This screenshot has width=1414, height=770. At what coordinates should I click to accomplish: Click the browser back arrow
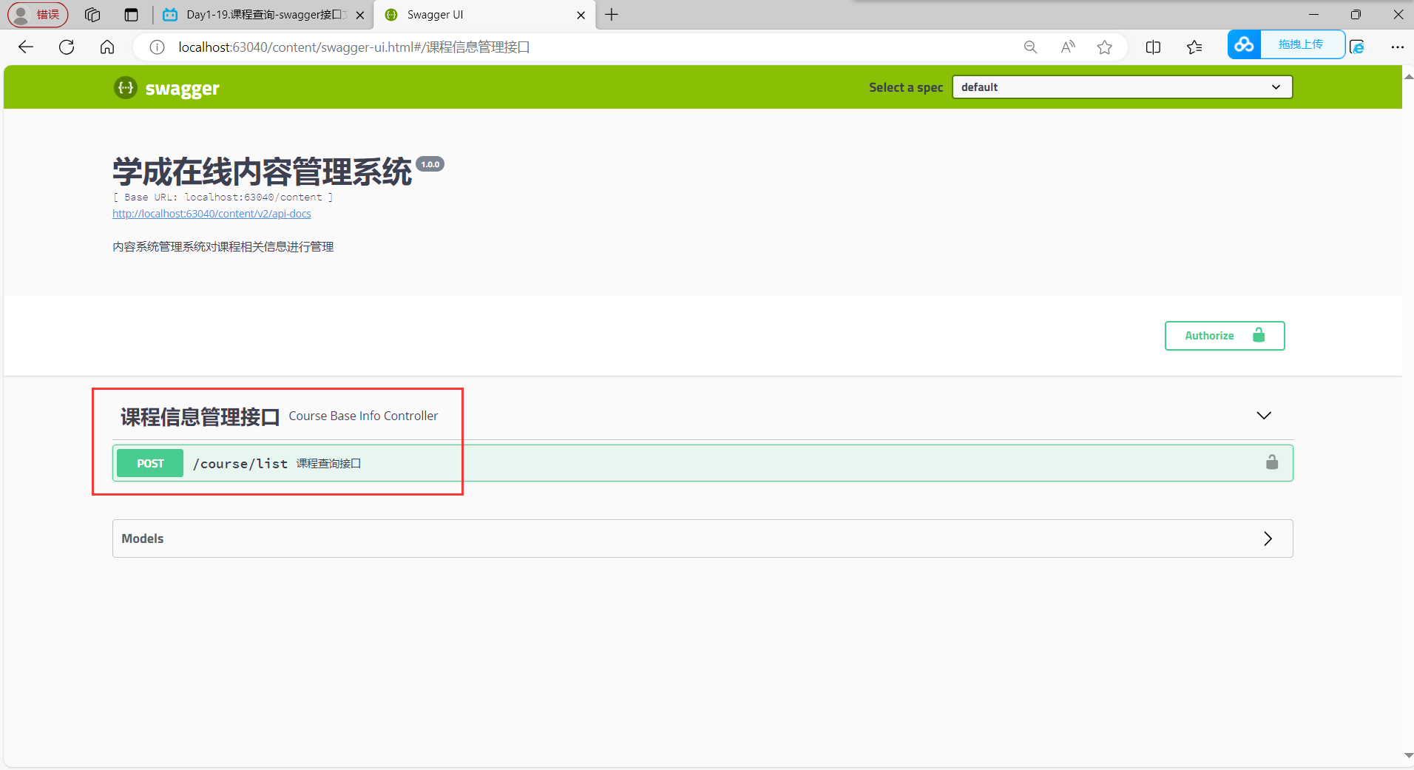tap(26, 47)
